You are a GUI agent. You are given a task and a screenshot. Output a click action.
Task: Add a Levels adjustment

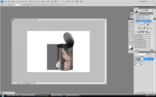point(142,25)
